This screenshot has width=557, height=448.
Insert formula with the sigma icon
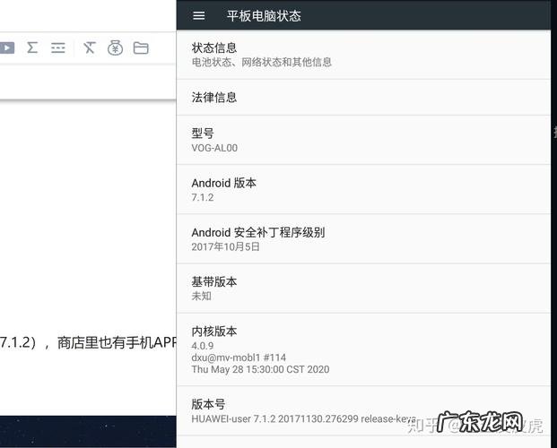tap(32, 48)
